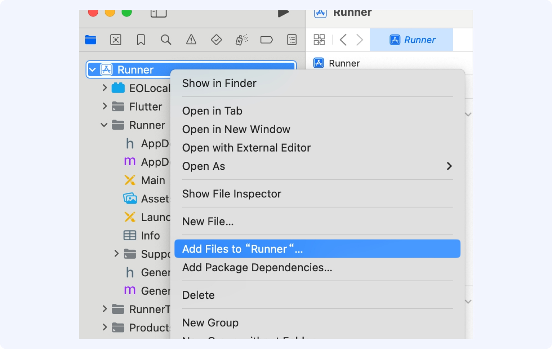Click the RunnerTests folder icon
The image size is (552, 349).
click(x=118, y=309)
